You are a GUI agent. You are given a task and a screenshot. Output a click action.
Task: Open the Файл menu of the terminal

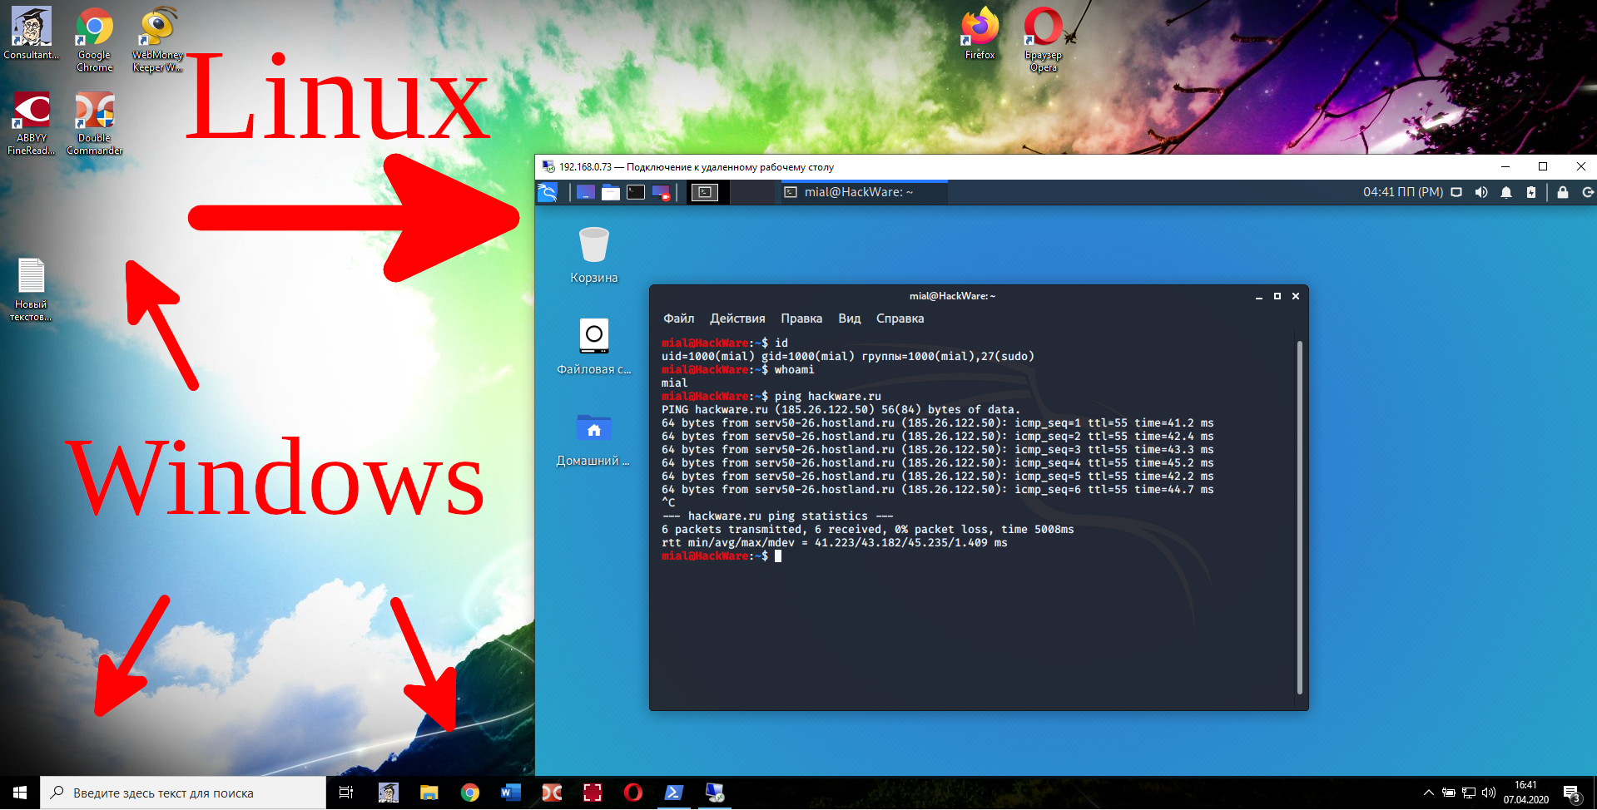pos(677,319)
